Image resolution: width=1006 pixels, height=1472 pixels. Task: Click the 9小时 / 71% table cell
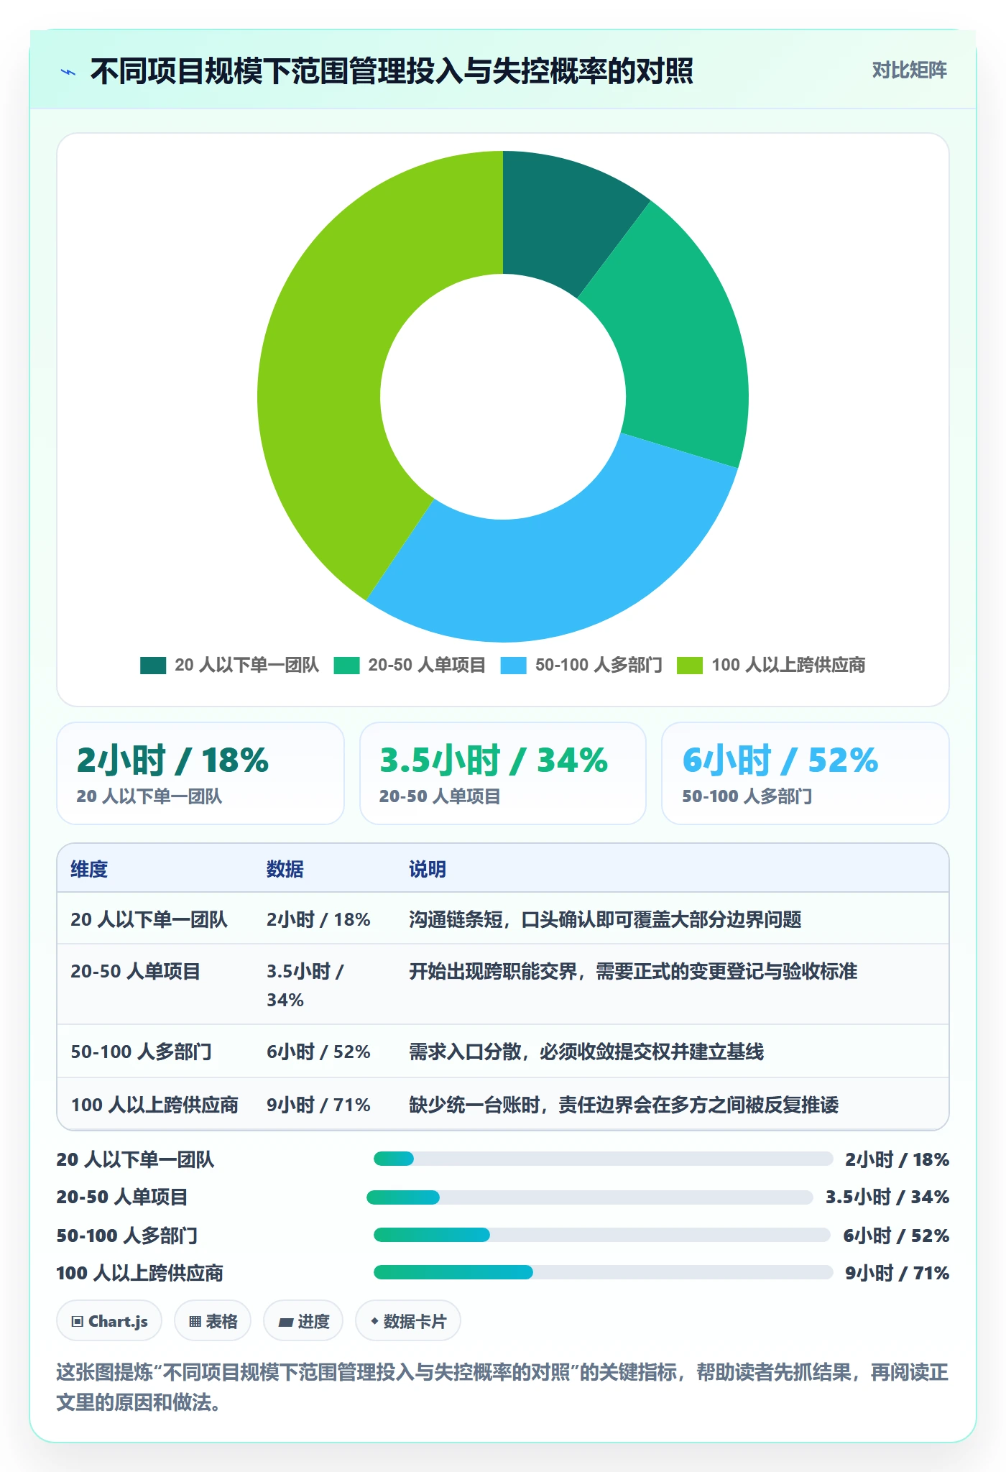tap(318, 1105)
